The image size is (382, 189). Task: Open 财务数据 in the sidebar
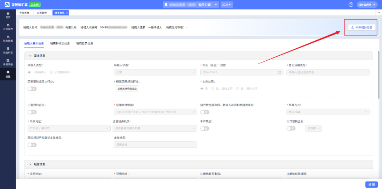pos(8,38)
